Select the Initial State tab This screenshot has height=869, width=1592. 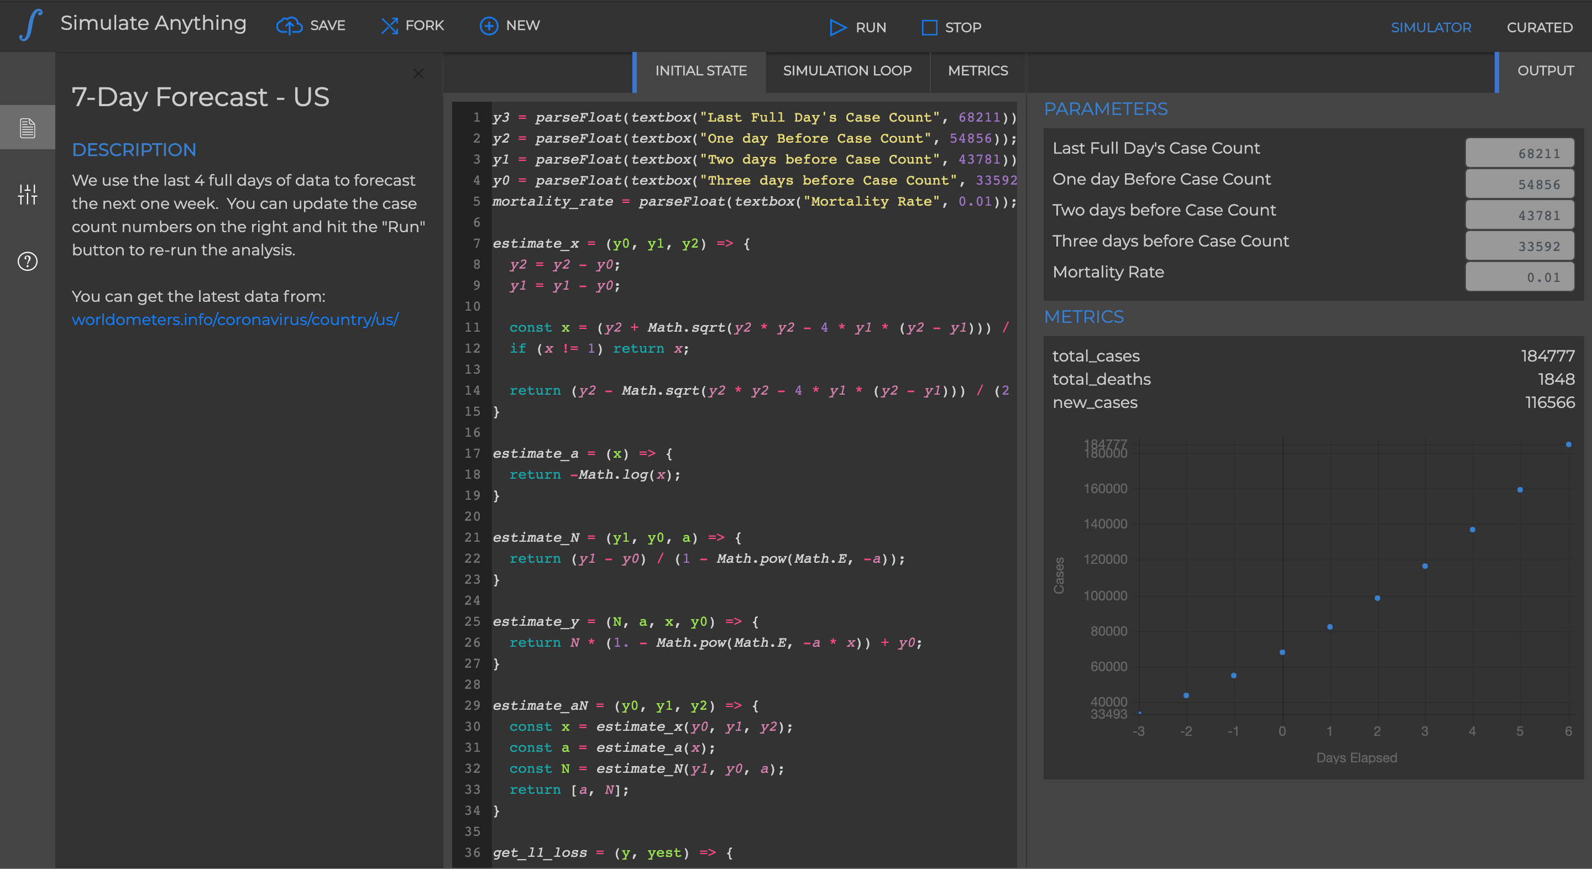click(x=700, y=71)
